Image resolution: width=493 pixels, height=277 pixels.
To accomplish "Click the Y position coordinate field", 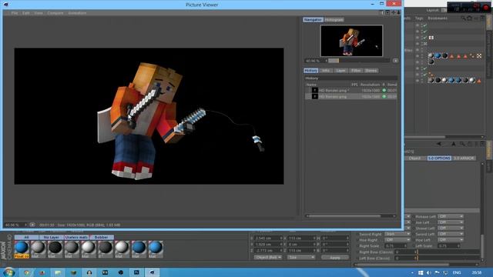I will click(x=268, y=245).
